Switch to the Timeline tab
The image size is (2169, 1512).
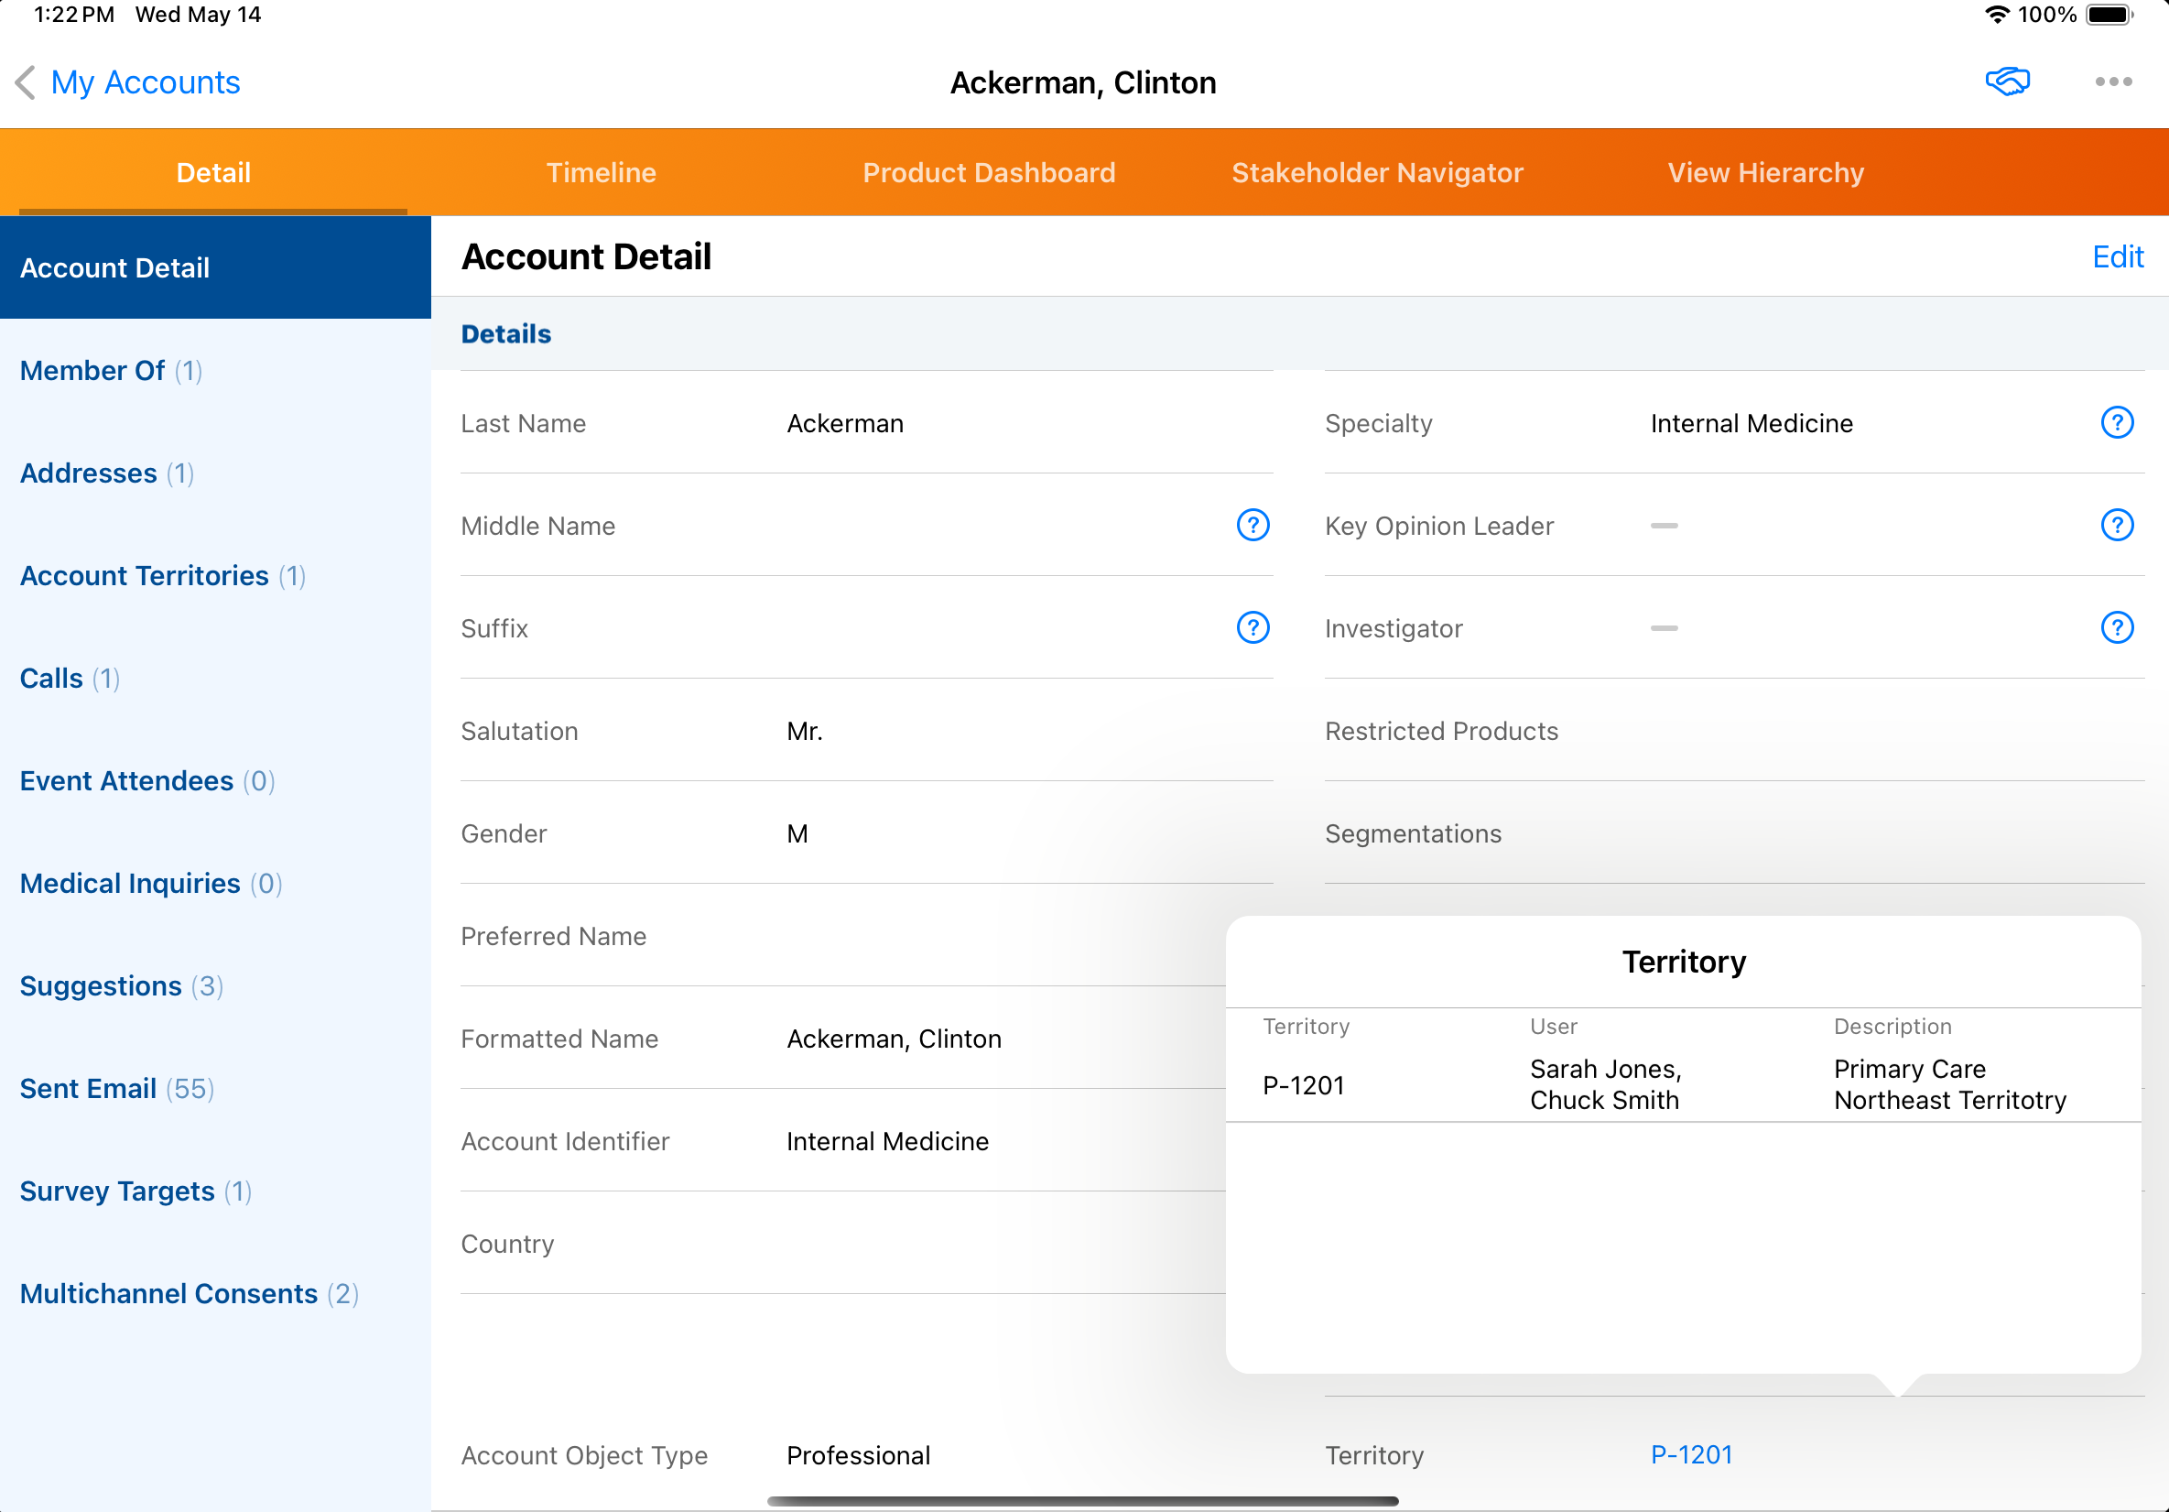(x=601, y=173)
